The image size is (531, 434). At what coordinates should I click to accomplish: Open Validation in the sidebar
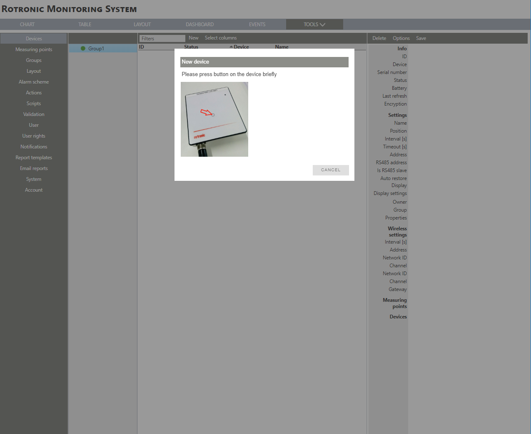pyautogui.click(x=34, y=114)
